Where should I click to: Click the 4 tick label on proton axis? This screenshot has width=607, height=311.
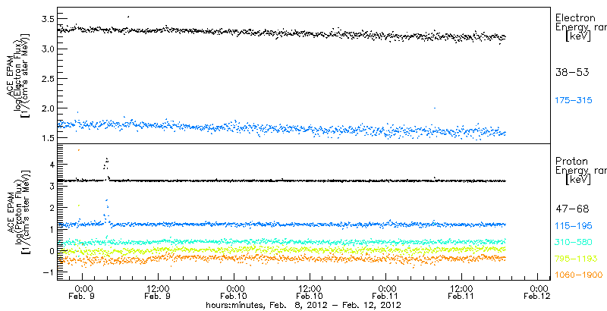pos(51,165)
